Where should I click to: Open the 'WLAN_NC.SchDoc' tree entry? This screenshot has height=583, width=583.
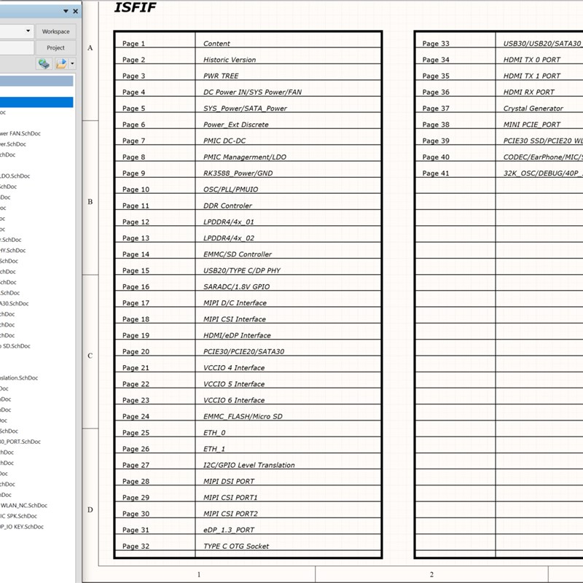(24, 505)
